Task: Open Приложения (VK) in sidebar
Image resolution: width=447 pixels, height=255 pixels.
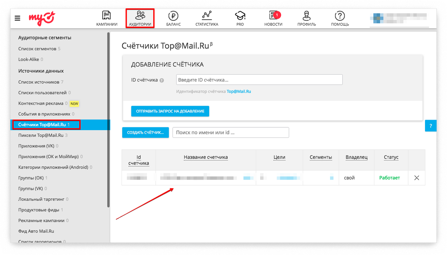Action: pos(38,146)
